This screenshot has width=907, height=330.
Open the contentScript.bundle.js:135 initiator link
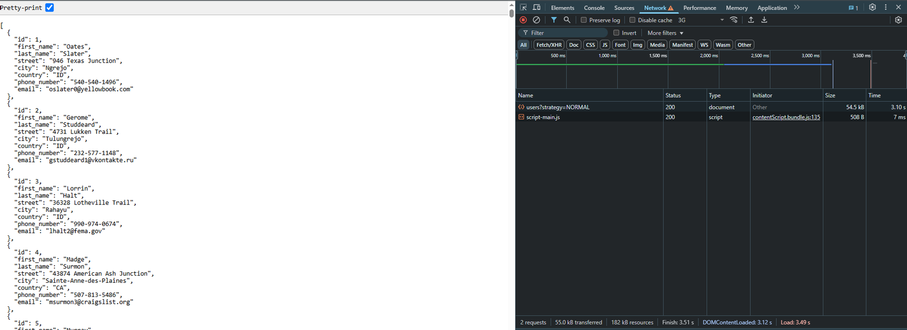786,117
